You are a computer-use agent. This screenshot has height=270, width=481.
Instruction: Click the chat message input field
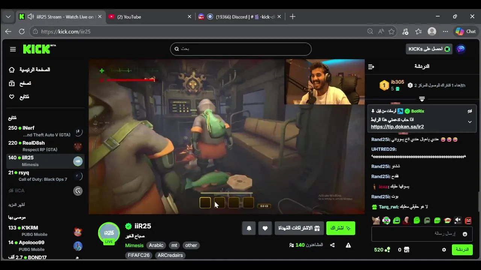422,234
